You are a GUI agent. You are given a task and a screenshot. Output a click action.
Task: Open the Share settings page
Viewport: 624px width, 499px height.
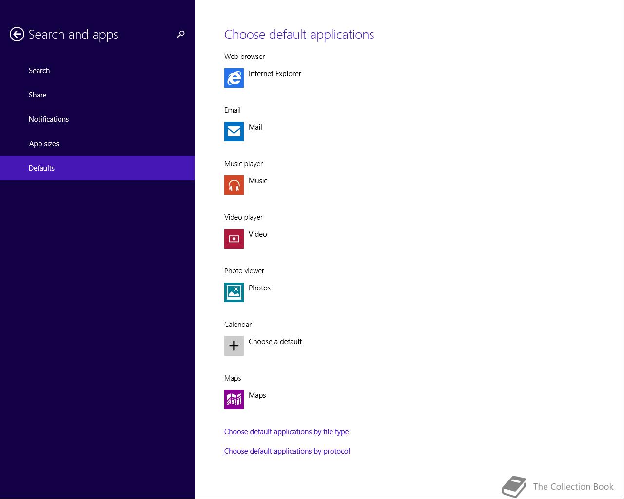[97, 95]
